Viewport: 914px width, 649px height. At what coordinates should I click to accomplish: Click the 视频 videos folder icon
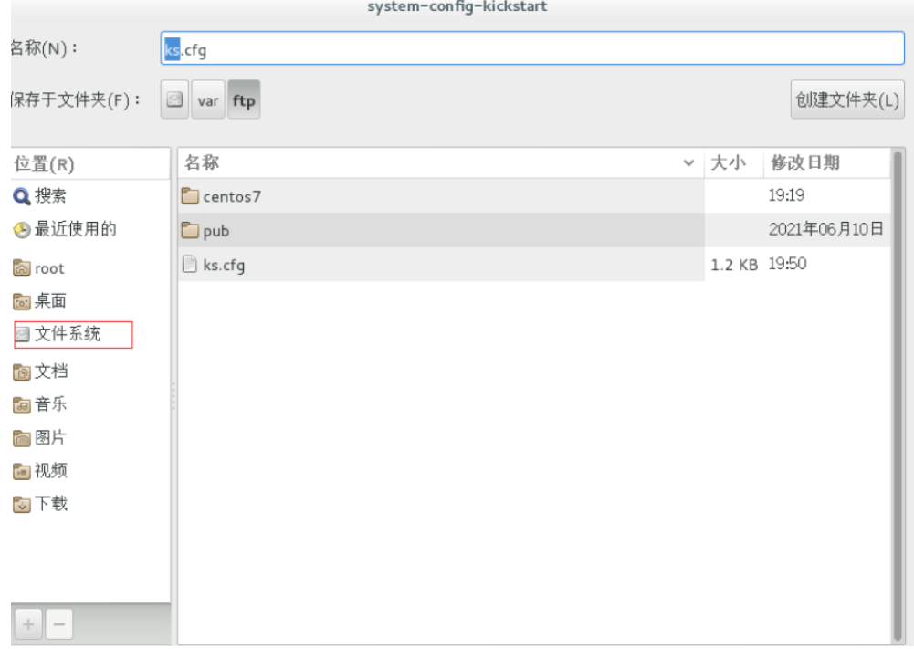tap(22, 471)
